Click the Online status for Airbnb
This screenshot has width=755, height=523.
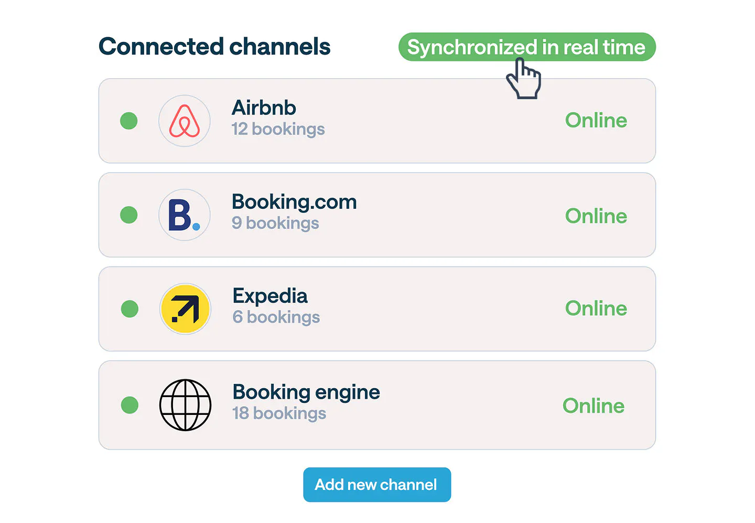pos(596,121)
